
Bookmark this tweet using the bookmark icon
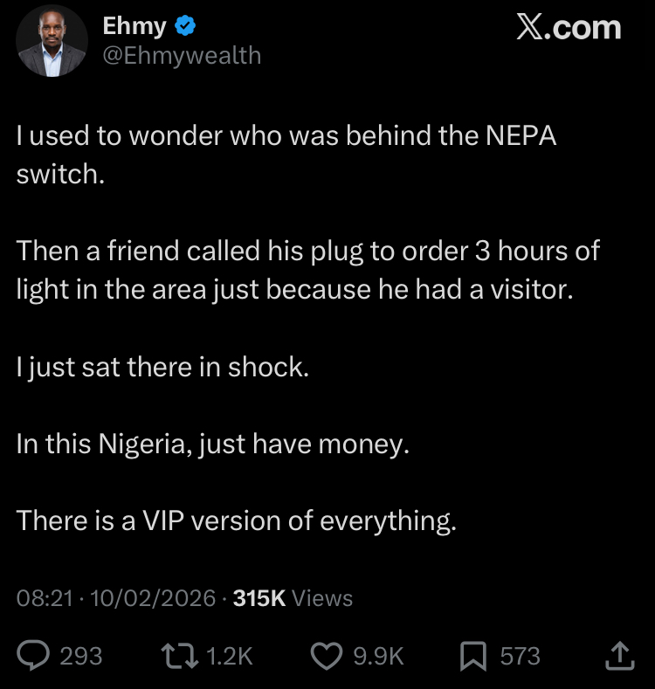472,655
